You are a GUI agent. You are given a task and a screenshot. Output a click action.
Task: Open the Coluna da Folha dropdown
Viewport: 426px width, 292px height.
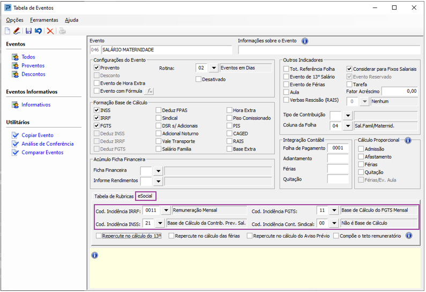click(348, 126)
